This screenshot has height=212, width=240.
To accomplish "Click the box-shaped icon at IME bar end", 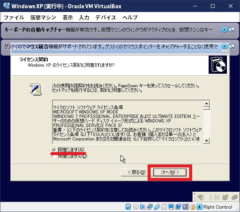I will tap(235, 197).
